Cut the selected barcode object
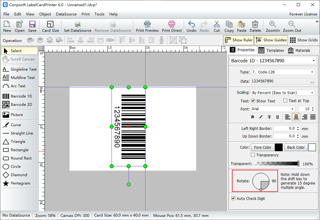 click(217, 27)
